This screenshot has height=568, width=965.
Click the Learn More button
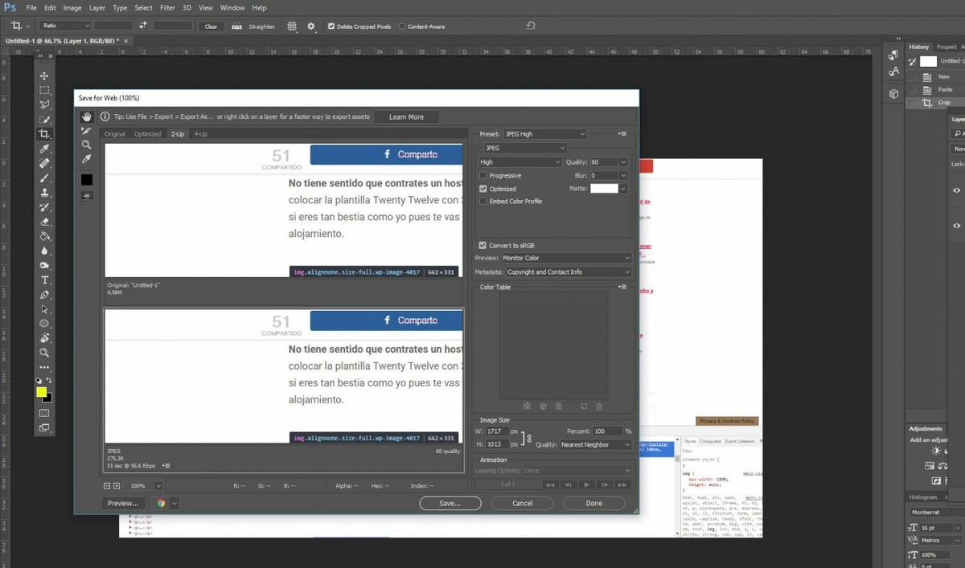406,116
